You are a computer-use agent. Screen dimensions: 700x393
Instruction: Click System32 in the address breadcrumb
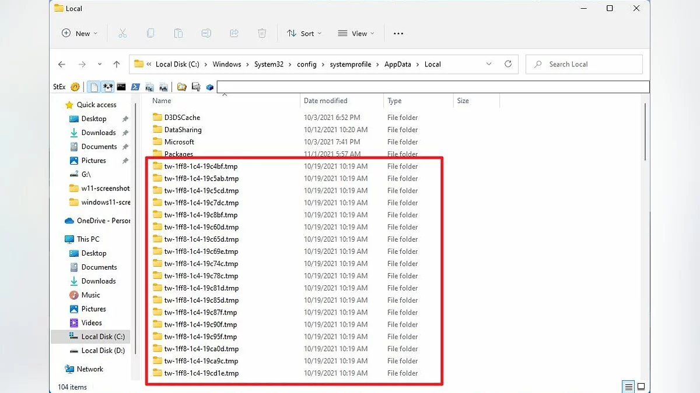[x=269, y=64]
